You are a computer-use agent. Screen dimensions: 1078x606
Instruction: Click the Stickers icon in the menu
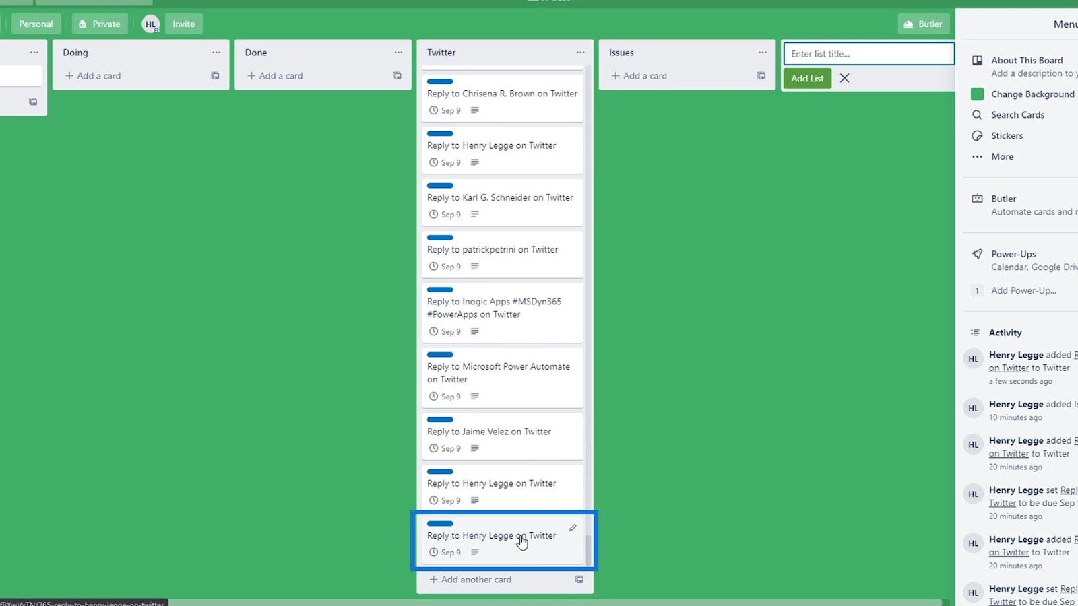click(x=977, y=135)
